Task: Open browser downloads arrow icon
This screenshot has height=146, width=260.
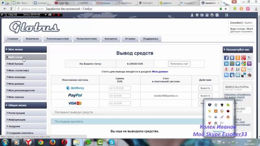Action: point(256,9)
